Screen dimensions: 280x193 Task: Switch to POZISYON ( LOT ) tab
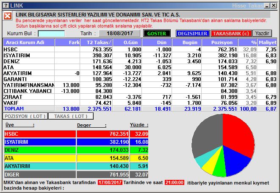click(25, 116)
